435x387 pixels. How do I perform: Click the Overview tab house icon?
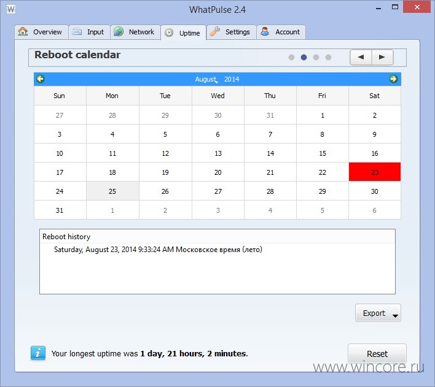coord(23,31)
